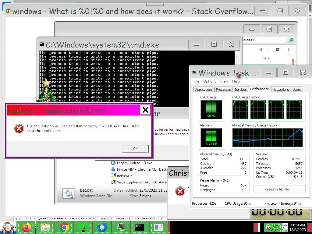
Task: Open Explorer help question mark
Action: pos(289,49)
